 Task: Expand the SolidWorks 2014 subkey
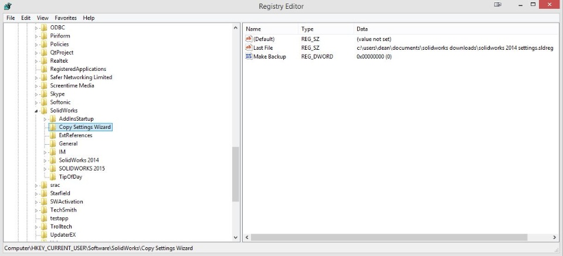pyautogui.click(x=45, y=161)
